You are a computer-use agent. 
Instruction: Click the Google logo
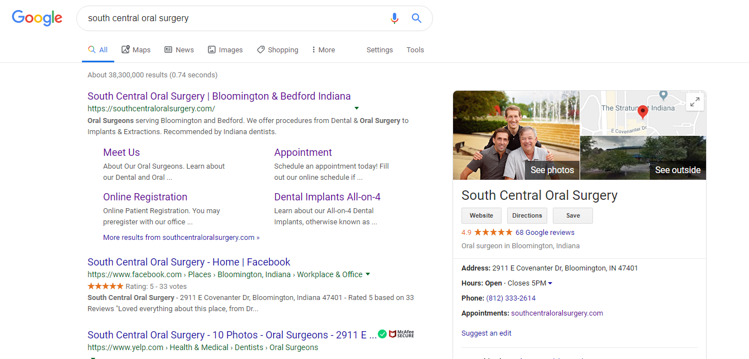pyautogui.click(x=37, y=18)
